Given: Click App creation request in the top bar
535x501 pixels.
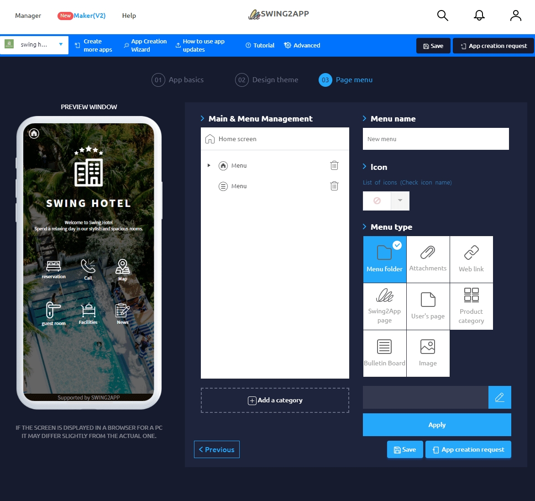Looking at the screenshot, I should (x=493, y=46).
